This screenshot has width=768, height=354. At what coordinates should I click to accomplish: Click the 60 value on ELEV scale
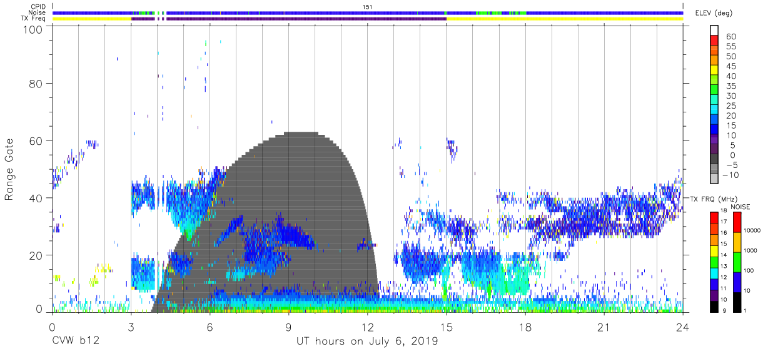730,37
